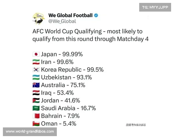Select the Australia - 75.1% text
The image size is (174, 139).
pos(63,85)
